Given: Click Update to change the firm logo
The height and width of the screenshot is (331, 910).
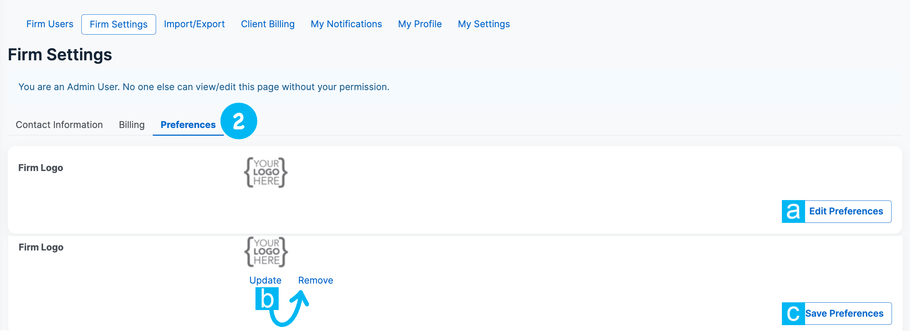Looking at the screenshot, I should tap(265, 280).
